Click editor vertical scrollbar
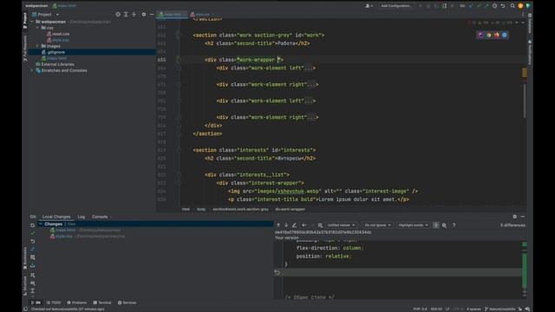The image size is (555, 312). point(525,101)
